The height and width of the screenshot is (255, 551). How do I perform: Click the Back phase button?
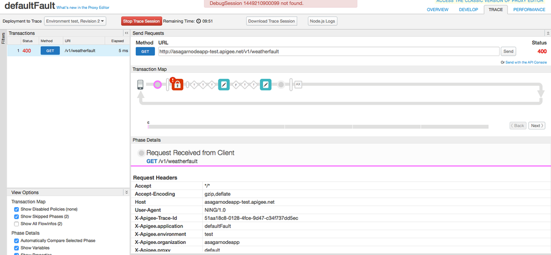coord(518,126)
